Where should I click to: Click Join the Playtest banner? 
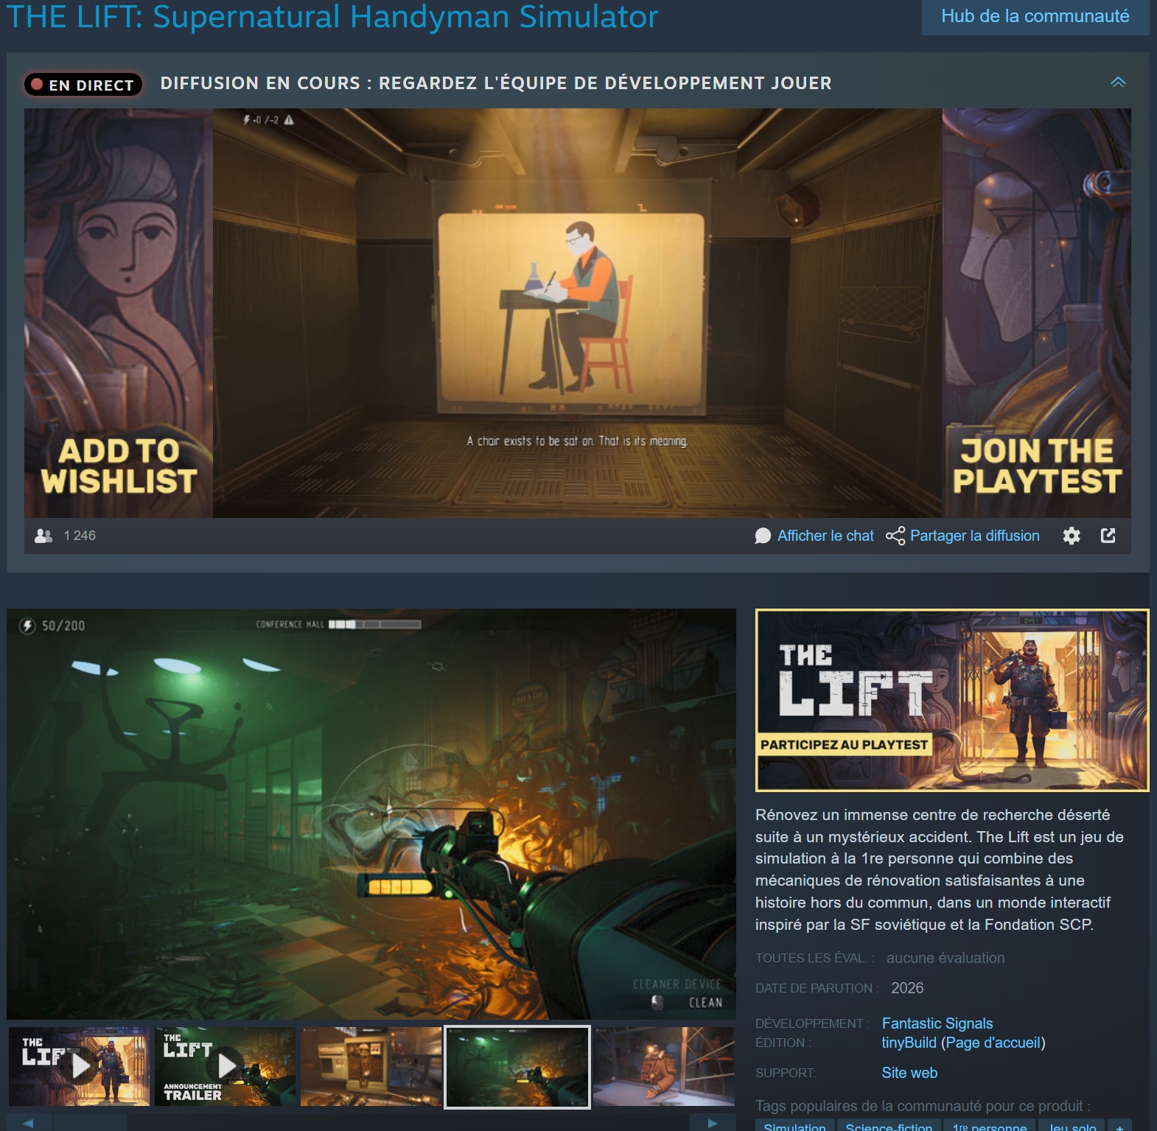(1037, 313)
